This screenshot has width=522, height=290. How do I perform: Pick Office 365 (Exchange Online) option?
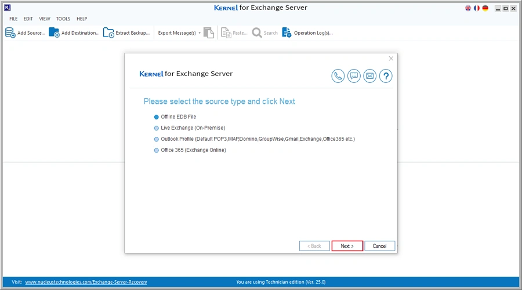coord(156,150)
